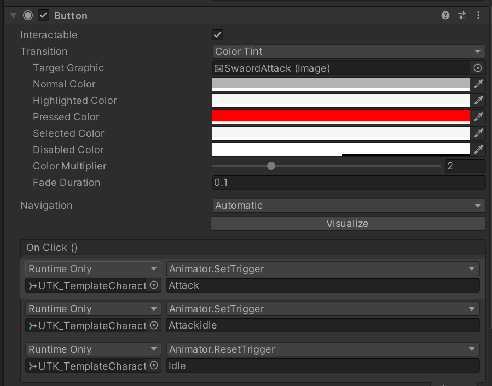Click the Attackidle trigger parameter field
The width and height of the screenshot is (492, 386).
pyautogui.click(x=322, y=325)
